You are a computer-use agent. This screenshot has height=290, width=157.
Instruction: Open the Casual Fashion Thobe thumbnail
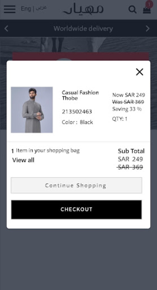[x=32, y=110]
